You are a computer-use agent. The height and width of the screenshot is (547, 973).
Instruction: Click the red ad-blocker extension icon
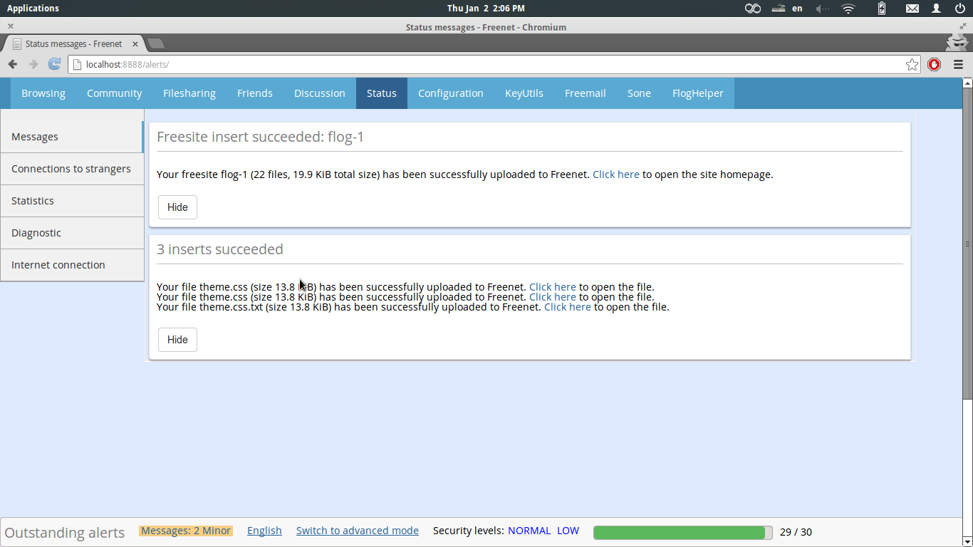pos(935,64)
